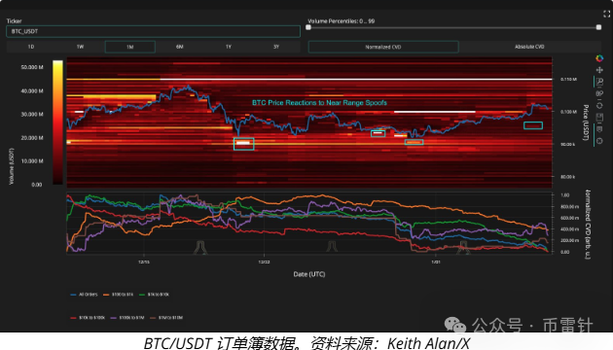Click the Save plot disk icon
613x350 pixels.
[x=599, y=118]
